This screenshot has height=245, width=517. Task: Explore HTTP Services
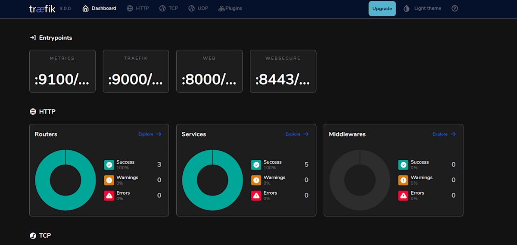click(297, 134)
